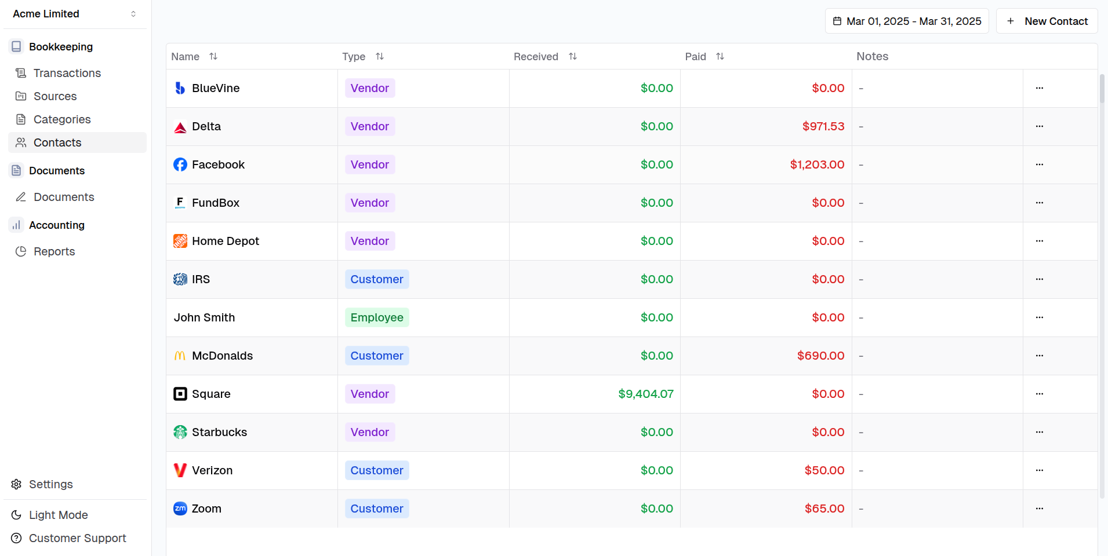
Task: Select the John Smith contact name
Action: pos(205,317)
